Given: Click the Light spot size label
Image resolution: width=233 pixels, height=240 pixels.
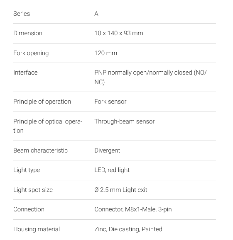Looking at the screenshot, I should click(33, 190).
